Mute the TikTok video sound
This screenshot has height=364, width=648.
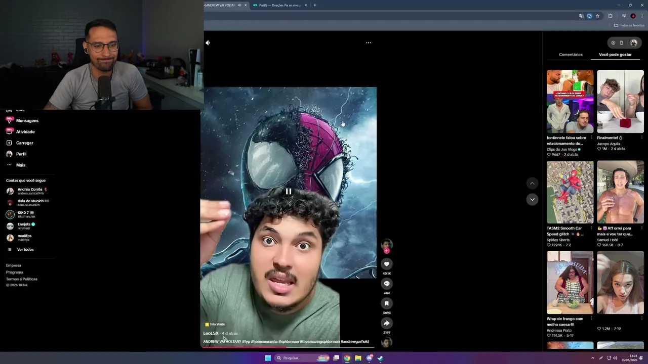[208, 43]
